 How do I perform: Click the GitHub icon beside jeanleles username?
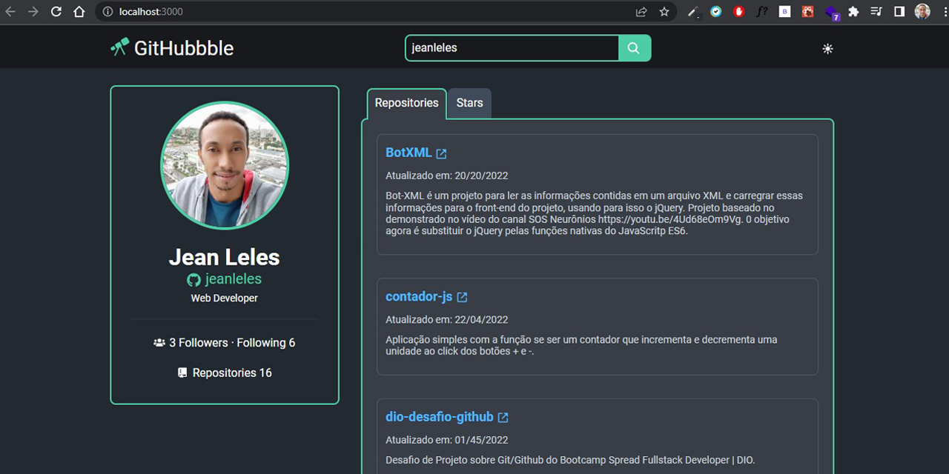coord(194,279)
